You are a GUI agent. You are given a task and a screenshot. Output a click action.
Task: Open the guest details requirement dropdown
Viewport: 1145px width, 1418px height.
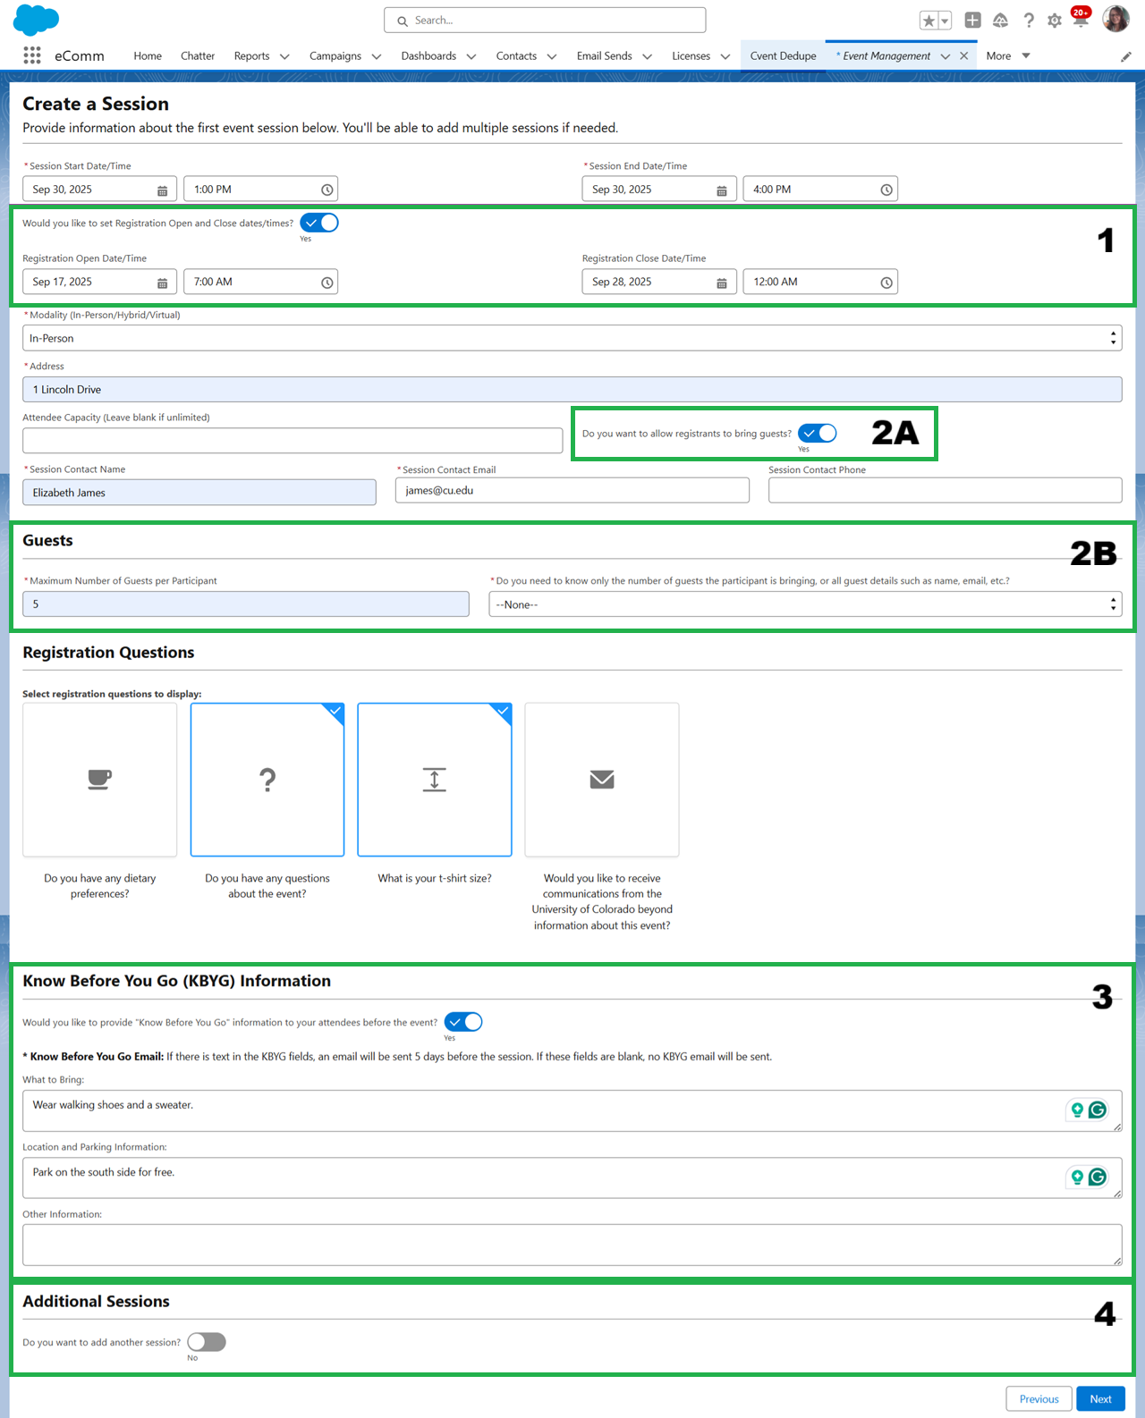coord(804,604)
